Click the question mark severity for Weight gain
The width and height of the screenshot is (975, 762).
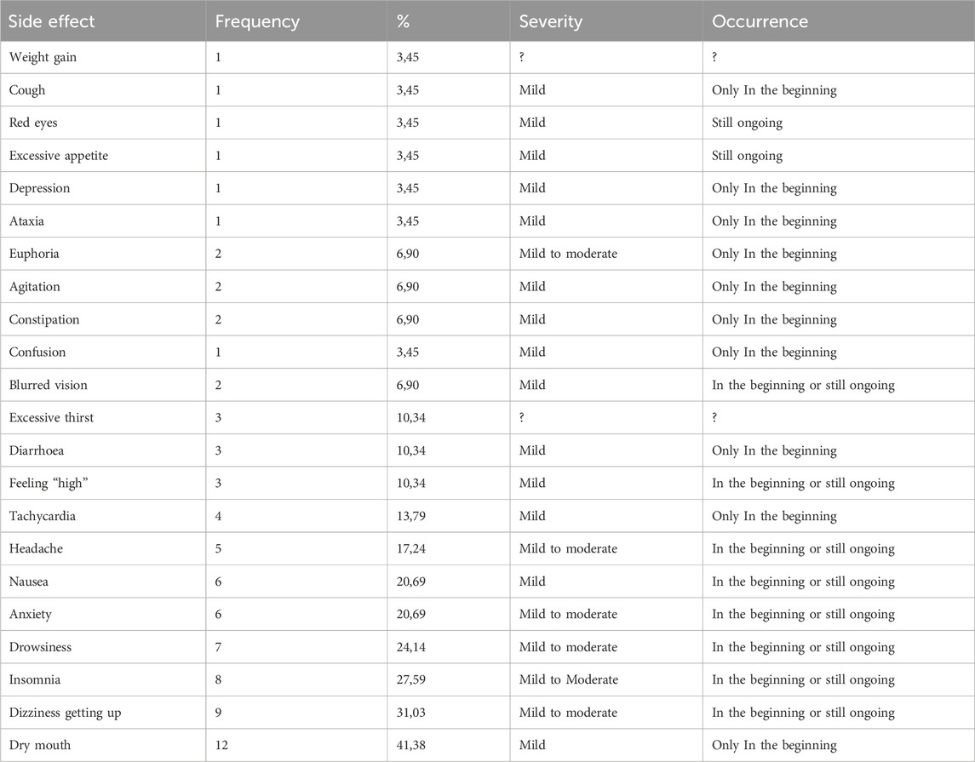523,57
